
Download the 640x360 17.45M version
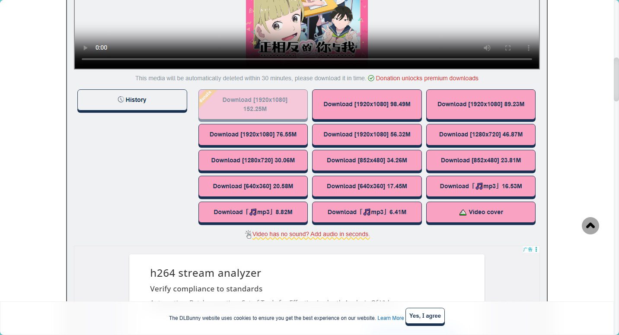367,186
